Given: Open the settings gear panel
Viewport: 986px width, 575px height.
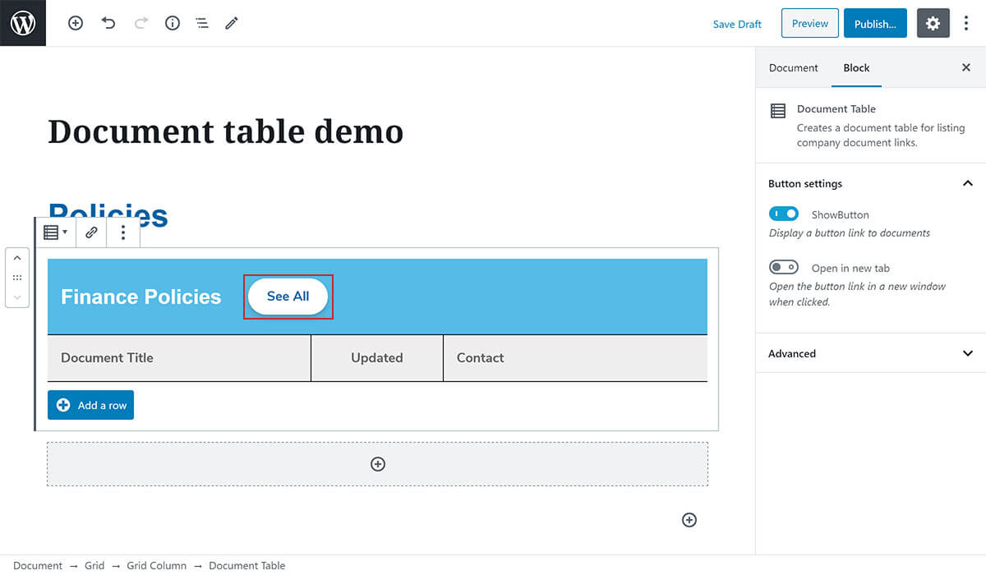Looking at the screenshot, I should click(933, 24).
